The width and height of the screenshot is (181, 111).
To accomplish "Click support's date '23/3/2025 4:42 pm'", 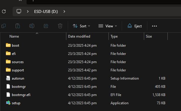I will coord(82,70).
